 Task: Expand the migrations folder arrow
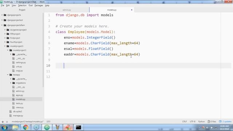(11, 83)
